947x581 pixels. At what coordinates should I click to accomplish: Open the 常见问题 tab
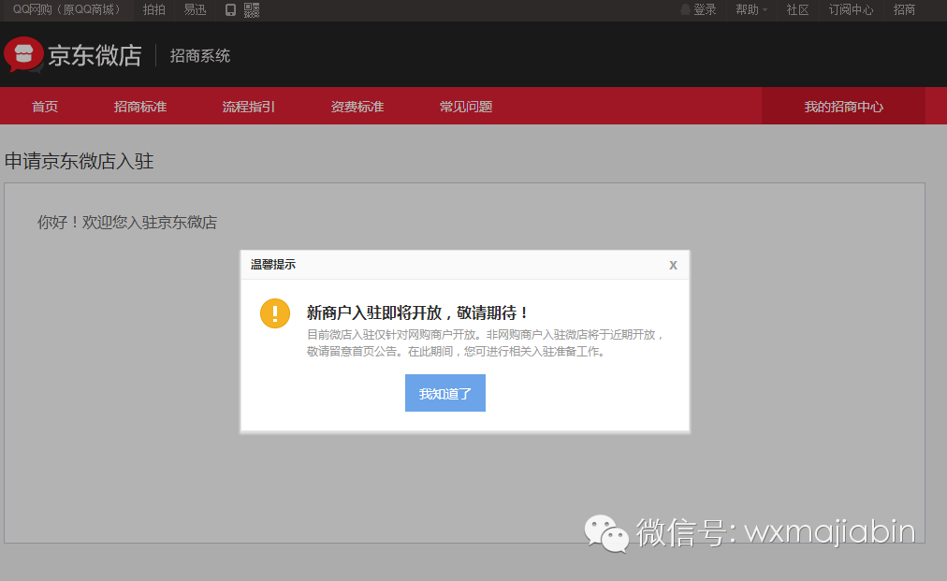tap(466, 107)
